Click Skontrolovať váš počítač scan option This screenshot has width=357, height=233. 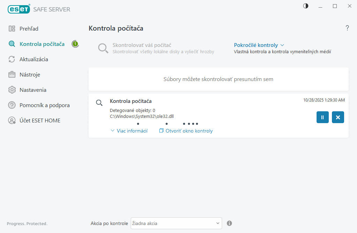(x=142, y=45)
